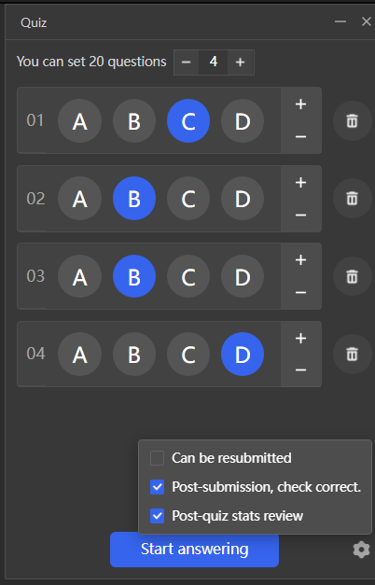This screenshot has height=585, width=375.
Task: Decrease the total question count
Action: click(187, 62)
